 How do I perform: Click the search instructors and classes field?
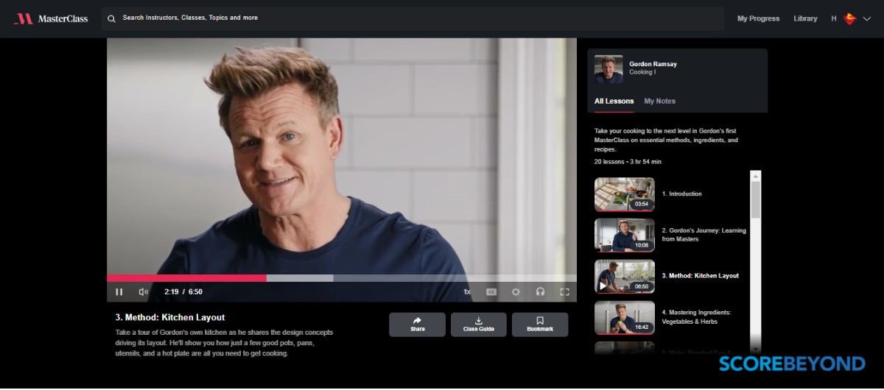[413, 18]
